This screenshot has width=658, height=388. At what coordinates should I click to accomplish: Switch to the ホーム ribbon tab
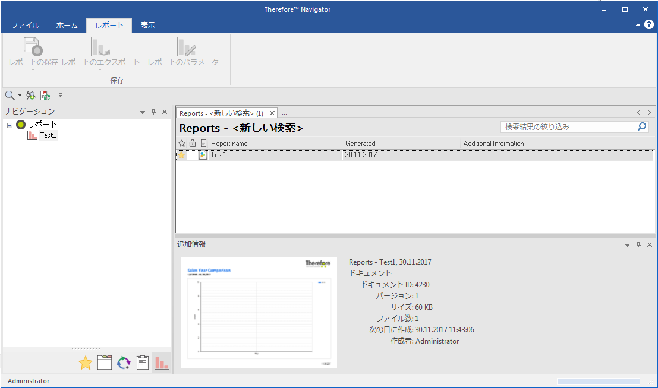67,26
